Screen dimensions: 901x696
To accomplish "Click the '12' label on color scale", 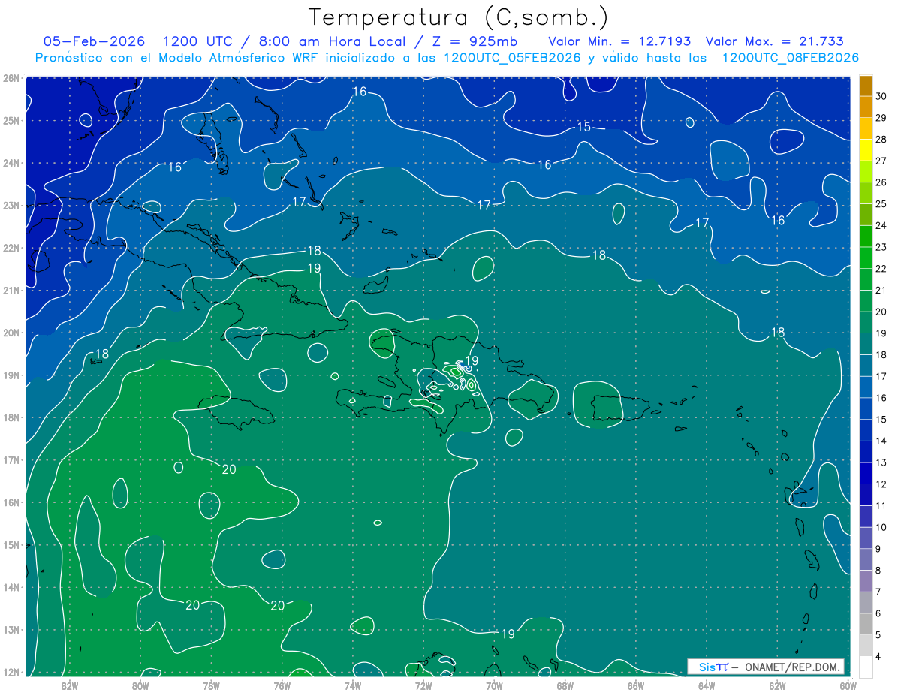I will [881, 484].
